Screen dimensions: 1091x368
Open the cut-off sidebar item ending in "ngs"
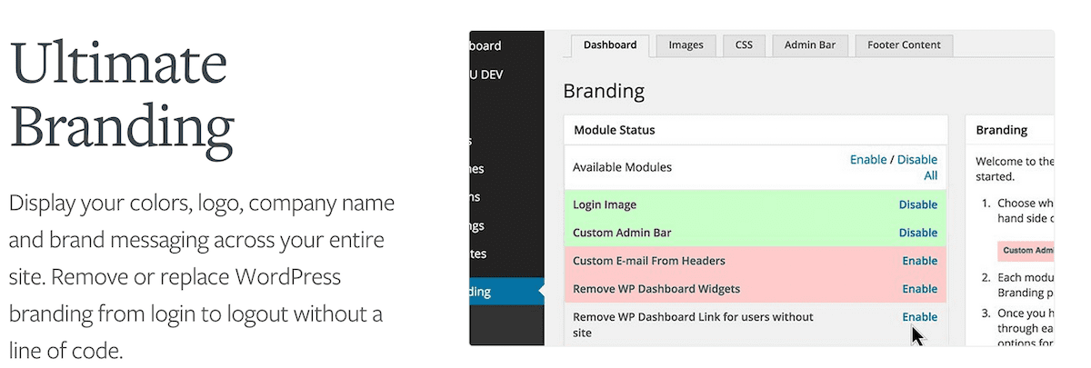478,225
